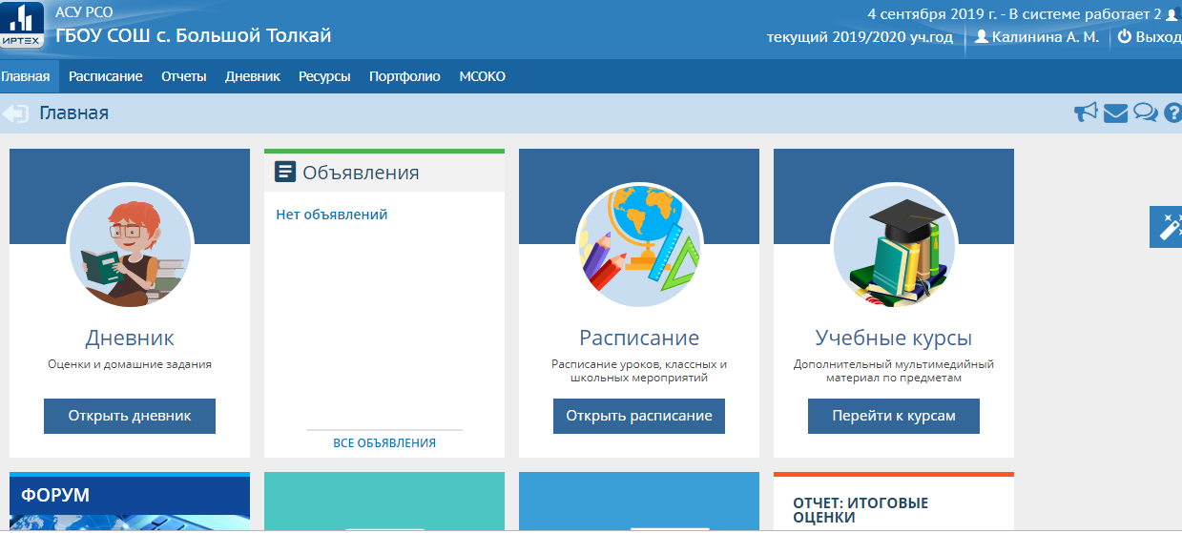Click the reading boy Дневник illustration
The height and width of the screenshot is (533, 1182).
(130, 244)
